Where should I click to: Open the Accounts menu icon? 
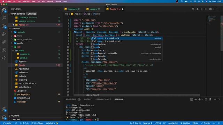click(4, 109)
